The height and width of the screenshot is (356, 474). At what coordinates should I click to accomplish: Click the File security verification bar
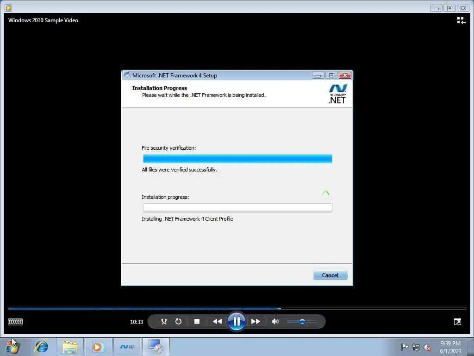237,159
